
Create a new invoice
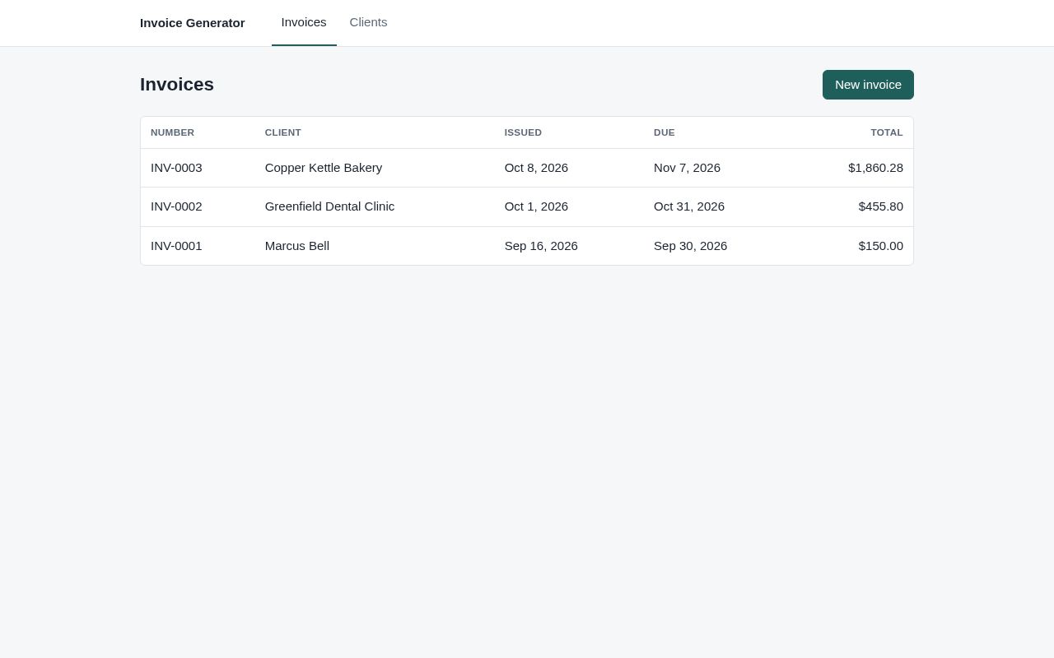click(x=868, y=85)
